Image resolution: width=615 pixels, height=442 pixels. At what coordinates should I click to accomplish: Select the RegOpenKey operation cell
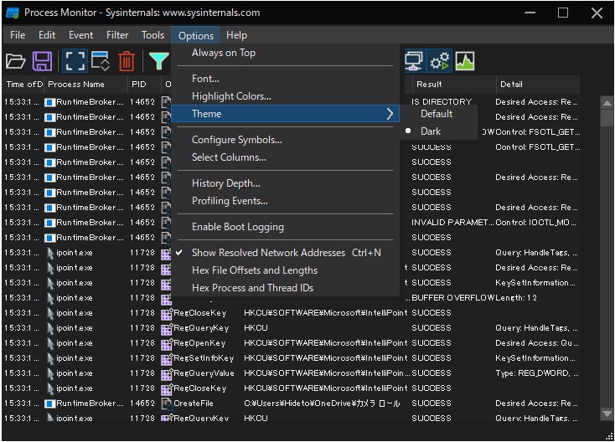199,343
